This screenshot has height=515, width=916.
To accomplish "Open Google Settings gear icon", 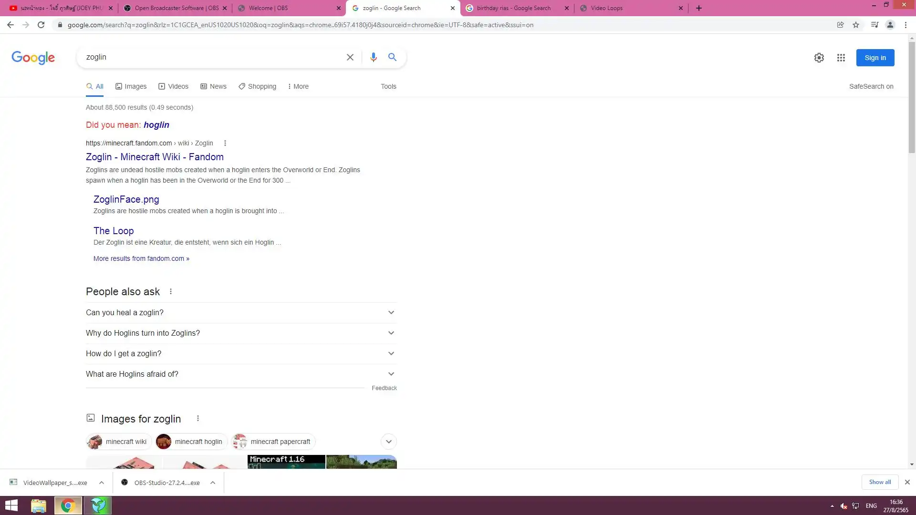I will (819, 58).
